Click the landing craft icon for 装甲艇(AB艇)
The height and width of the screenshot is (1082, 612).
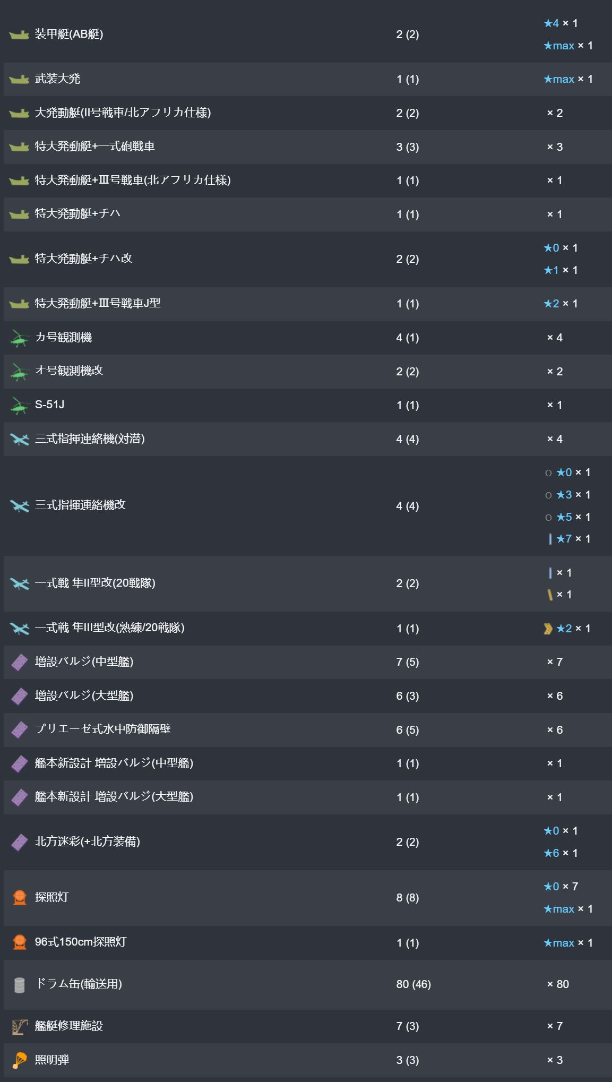click(19, 35)
